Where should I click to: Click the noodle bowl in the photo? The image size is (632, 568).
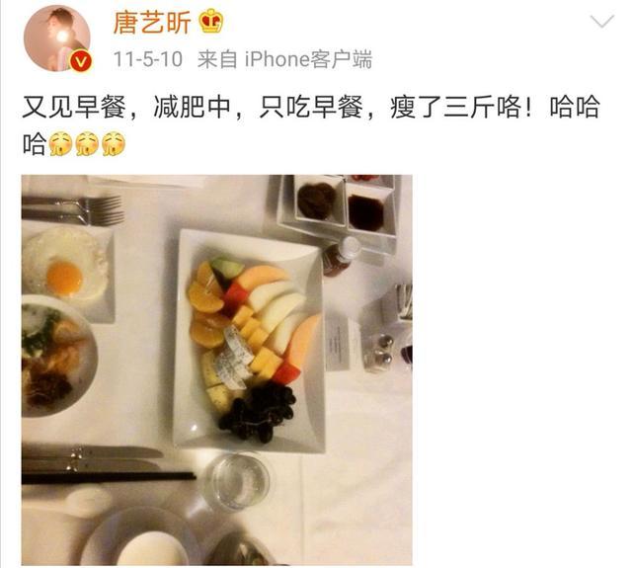point(58,356)
